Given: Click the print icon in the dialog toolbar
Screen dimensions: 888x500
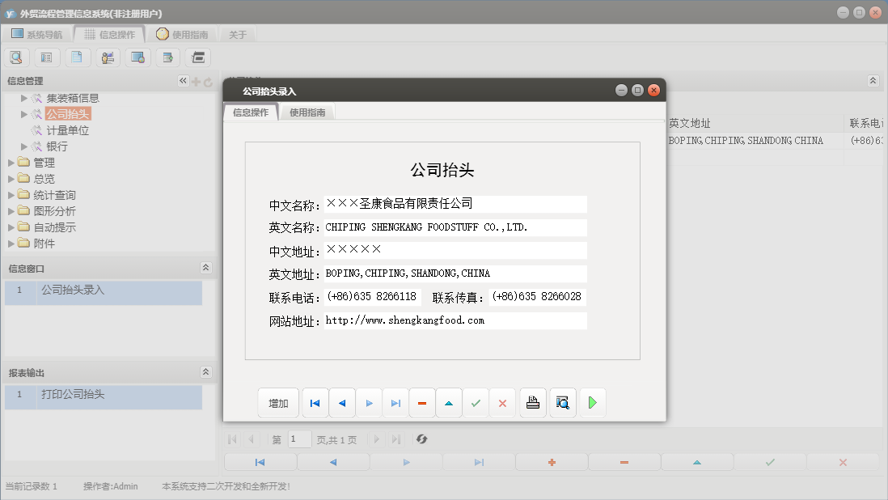Looking at the screenshot, I should (x=532, y=402).
